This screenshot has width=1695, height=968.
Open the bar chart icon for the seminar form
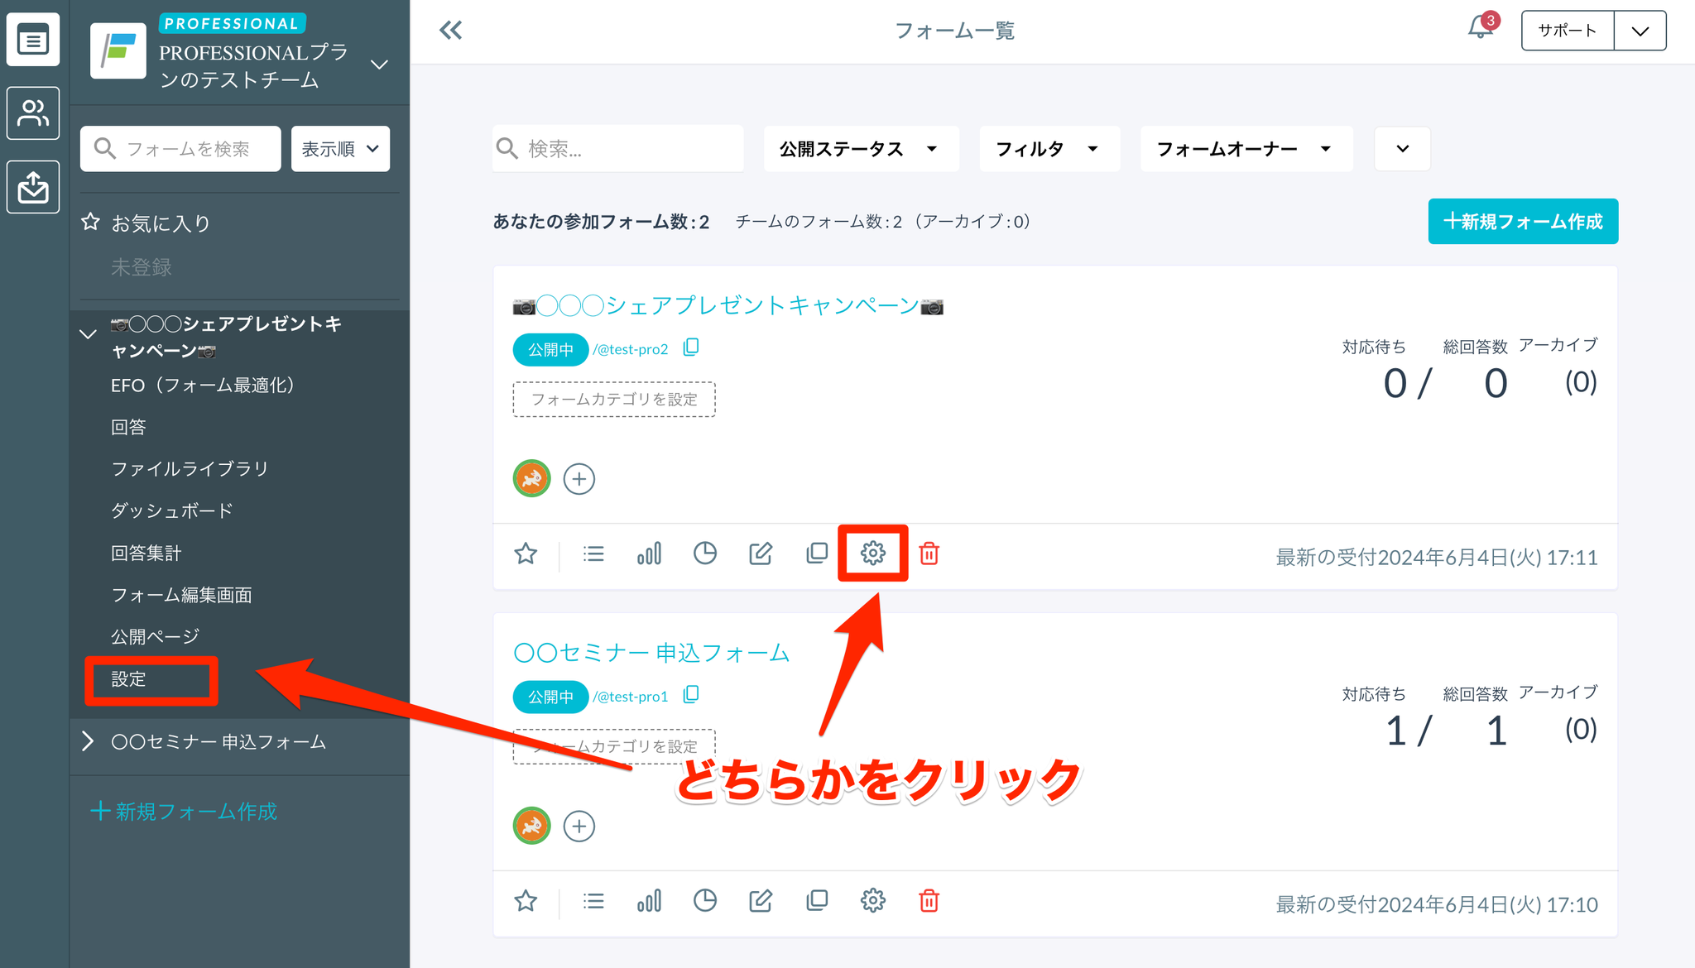click(649, 900)
